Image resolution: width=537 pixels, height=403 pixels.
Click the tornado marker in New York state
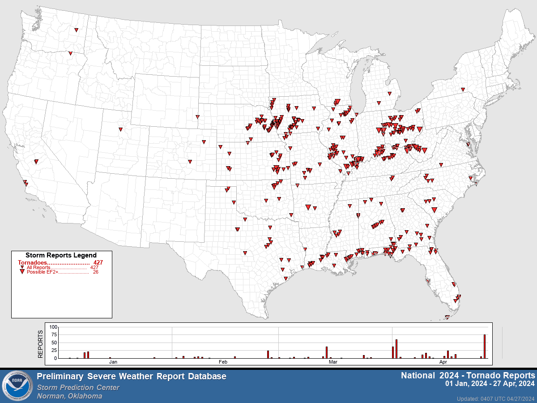tap(463, 90)
